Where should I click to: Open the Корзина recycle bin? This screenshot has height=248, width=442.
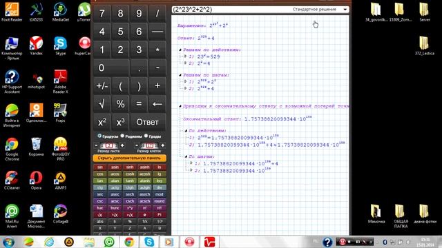(36, 147)
